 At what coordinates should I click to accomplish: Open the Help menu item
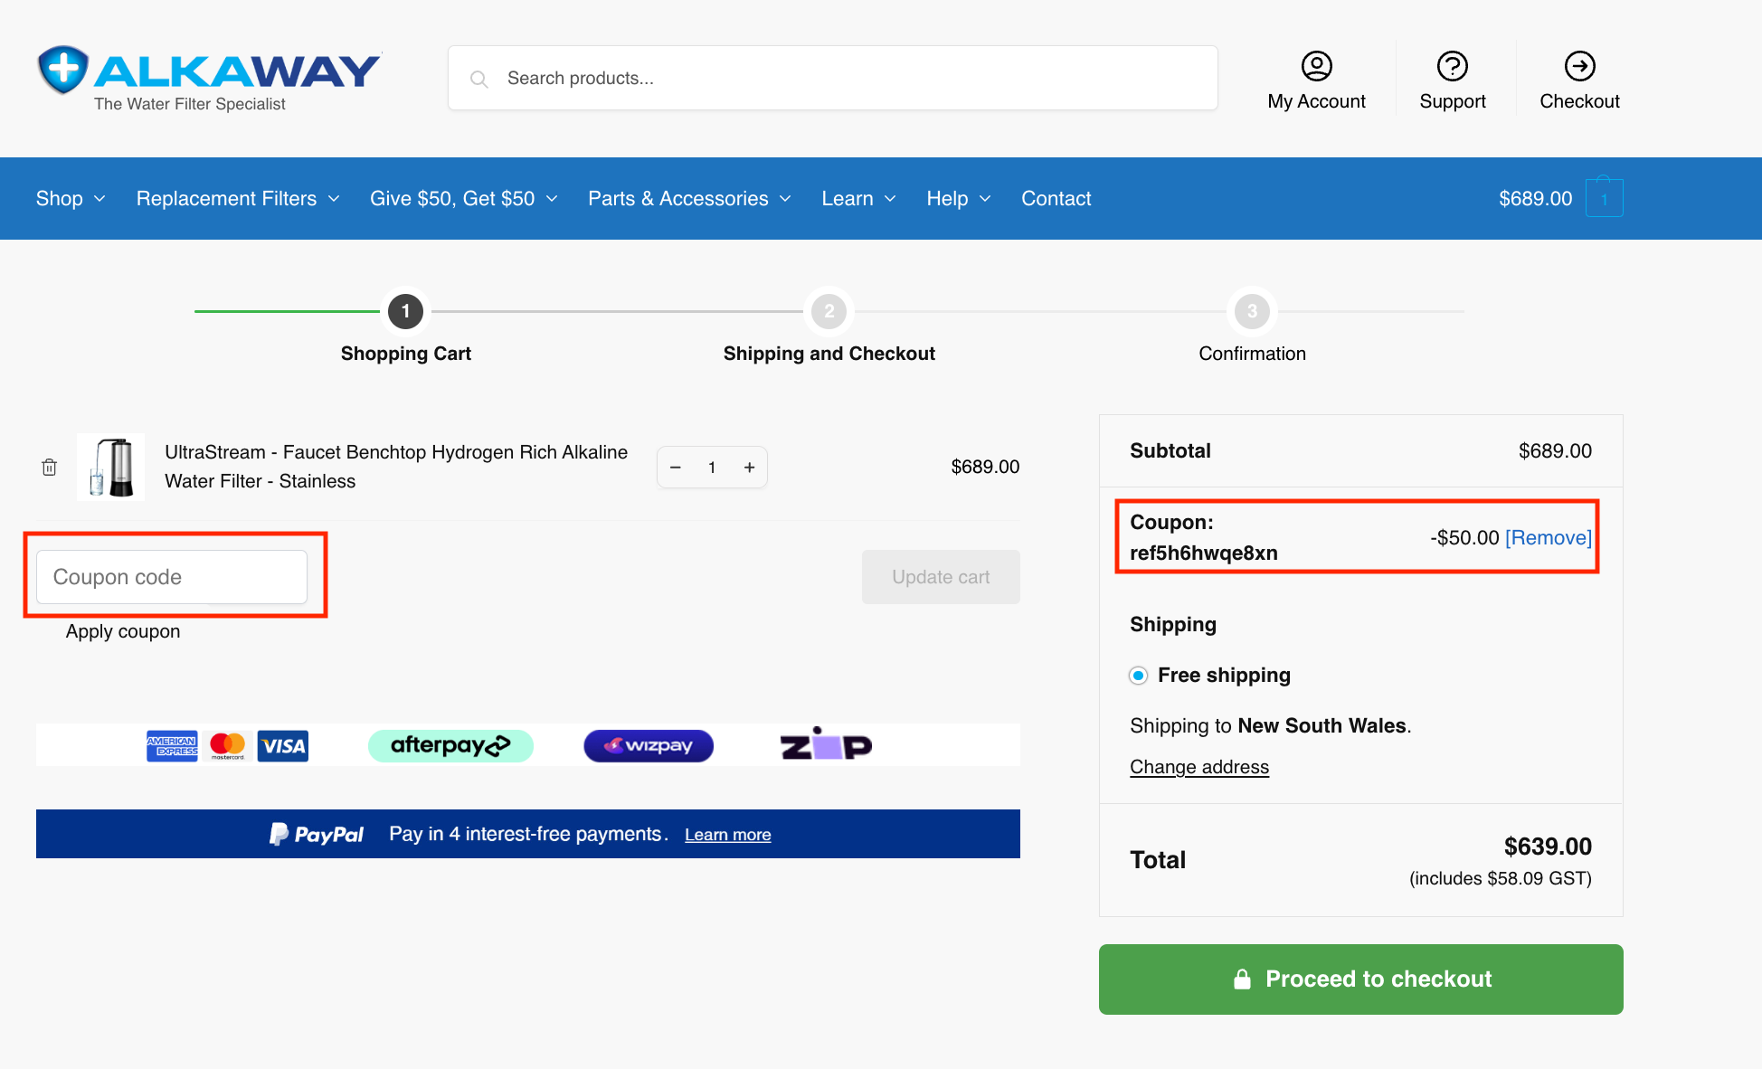959,198
